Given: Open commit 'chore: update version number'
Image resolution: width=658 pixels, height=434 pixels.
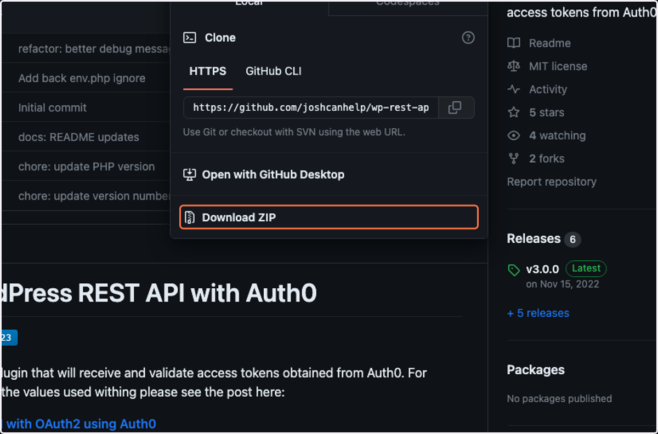Looking at the screenshot, I should coord(94,196).
